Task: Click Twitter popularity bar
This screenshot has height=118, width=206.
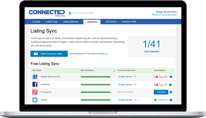Action: 96,100
